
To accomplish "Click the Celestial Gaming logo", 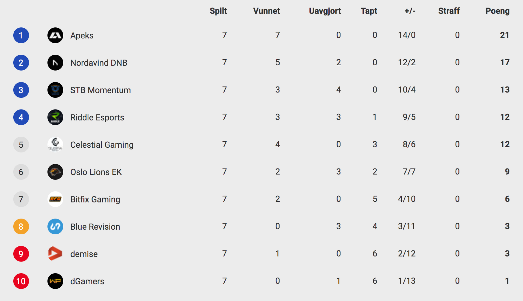I will tap(55, 144).
